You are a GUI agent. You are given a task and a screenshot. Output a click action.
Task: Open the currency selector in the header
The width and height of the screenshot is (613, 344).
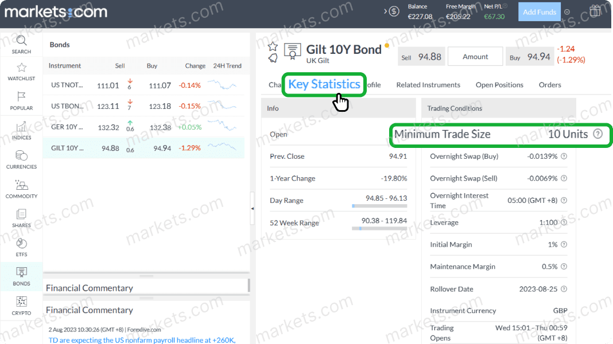(x=394, y=10)
